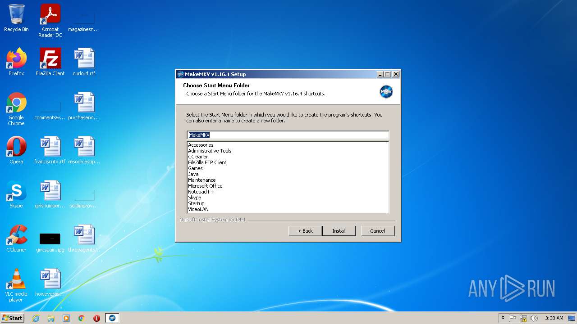Click the taskbar clock showing 3:38 AM
This screenshot has width=577, height=324.
tap(554, 318)
